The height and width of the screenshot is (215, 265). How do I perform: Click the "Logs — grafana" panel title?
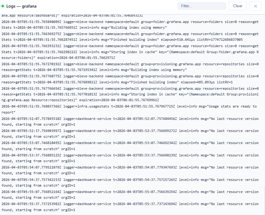point(21,6)
